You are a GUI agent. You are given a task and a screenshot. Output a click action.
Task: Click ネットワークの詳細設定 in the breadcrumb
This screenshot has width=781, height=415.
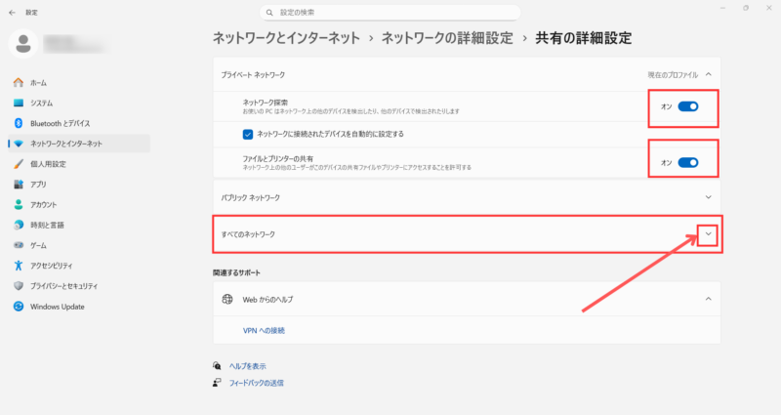tap(446, 38)
